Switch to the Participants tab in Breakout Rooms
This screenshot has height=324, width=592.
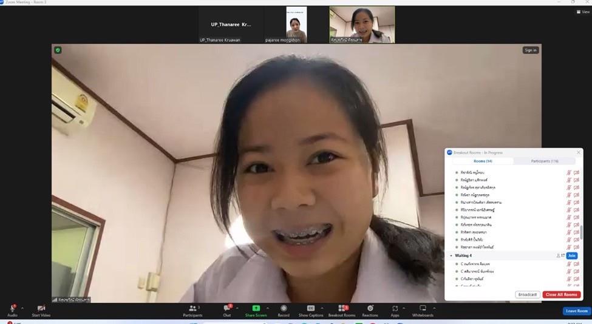(x=545, y=161)
